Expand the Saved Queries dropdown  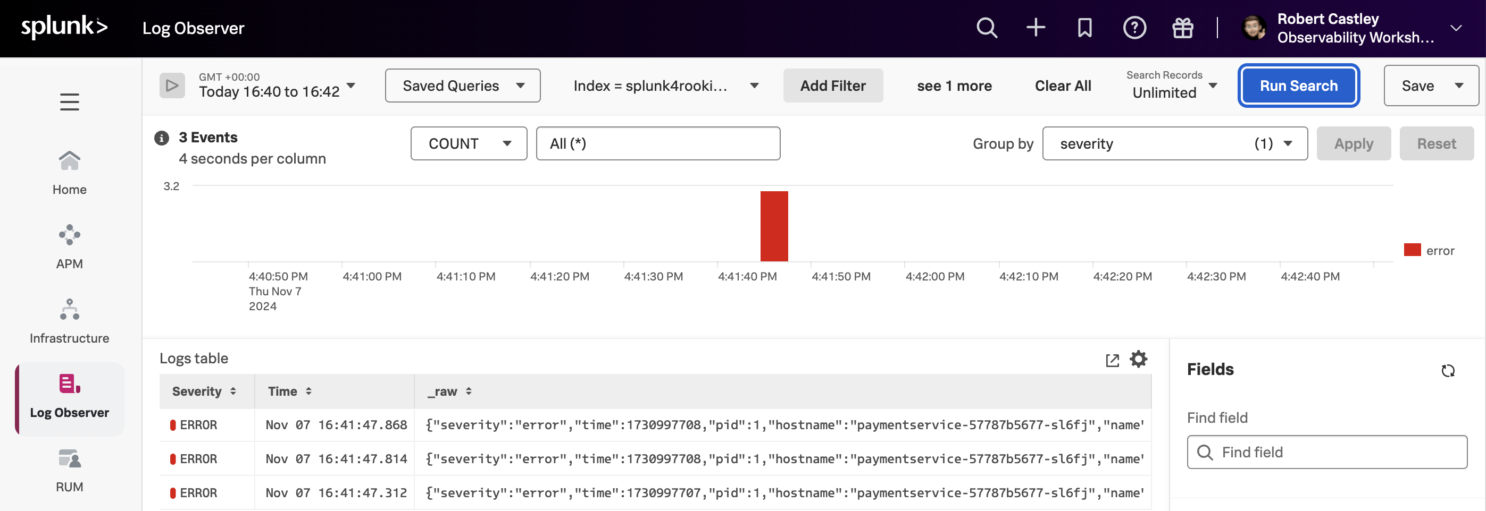click(x=462, y=86)
